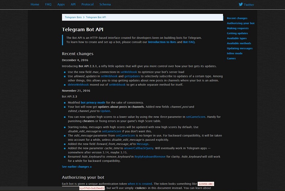Viewport: 285px width, 191px height.
Task: Go to Home in top navigation
Action: point(35,4)
